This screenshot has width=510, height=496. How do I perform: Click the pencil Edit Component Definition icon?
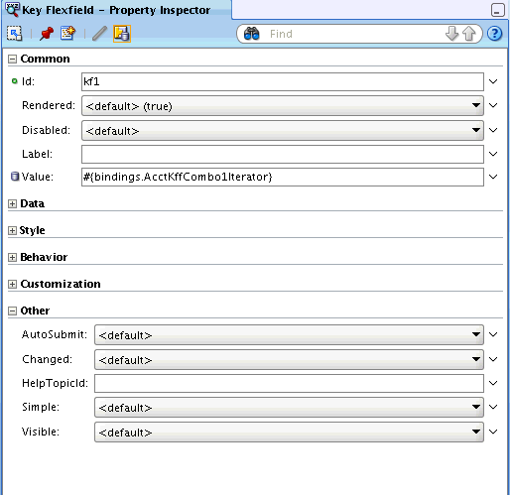click(x=99, y=34)
